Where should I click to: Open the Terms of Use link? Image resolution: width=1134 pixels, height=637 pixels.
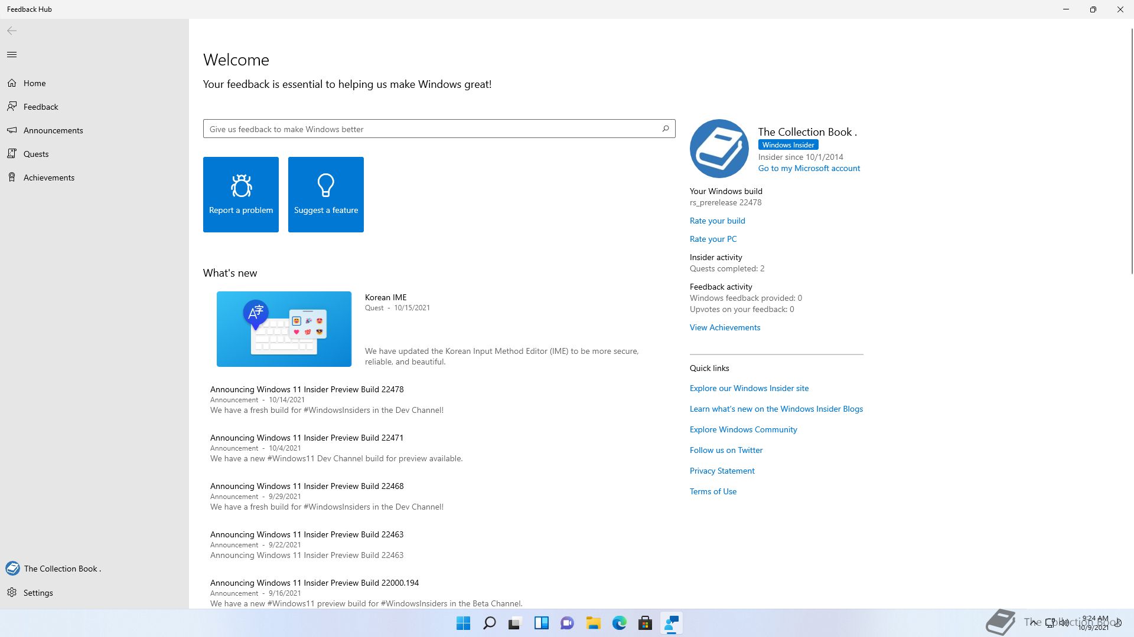713,491
